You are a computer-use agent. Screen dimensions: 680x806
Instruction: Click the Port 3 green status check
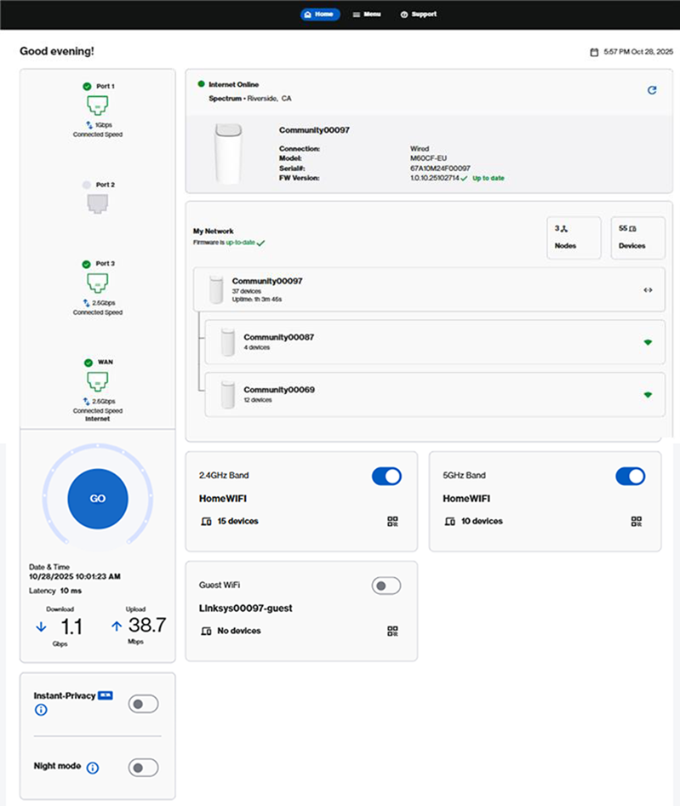click(86, 264)
